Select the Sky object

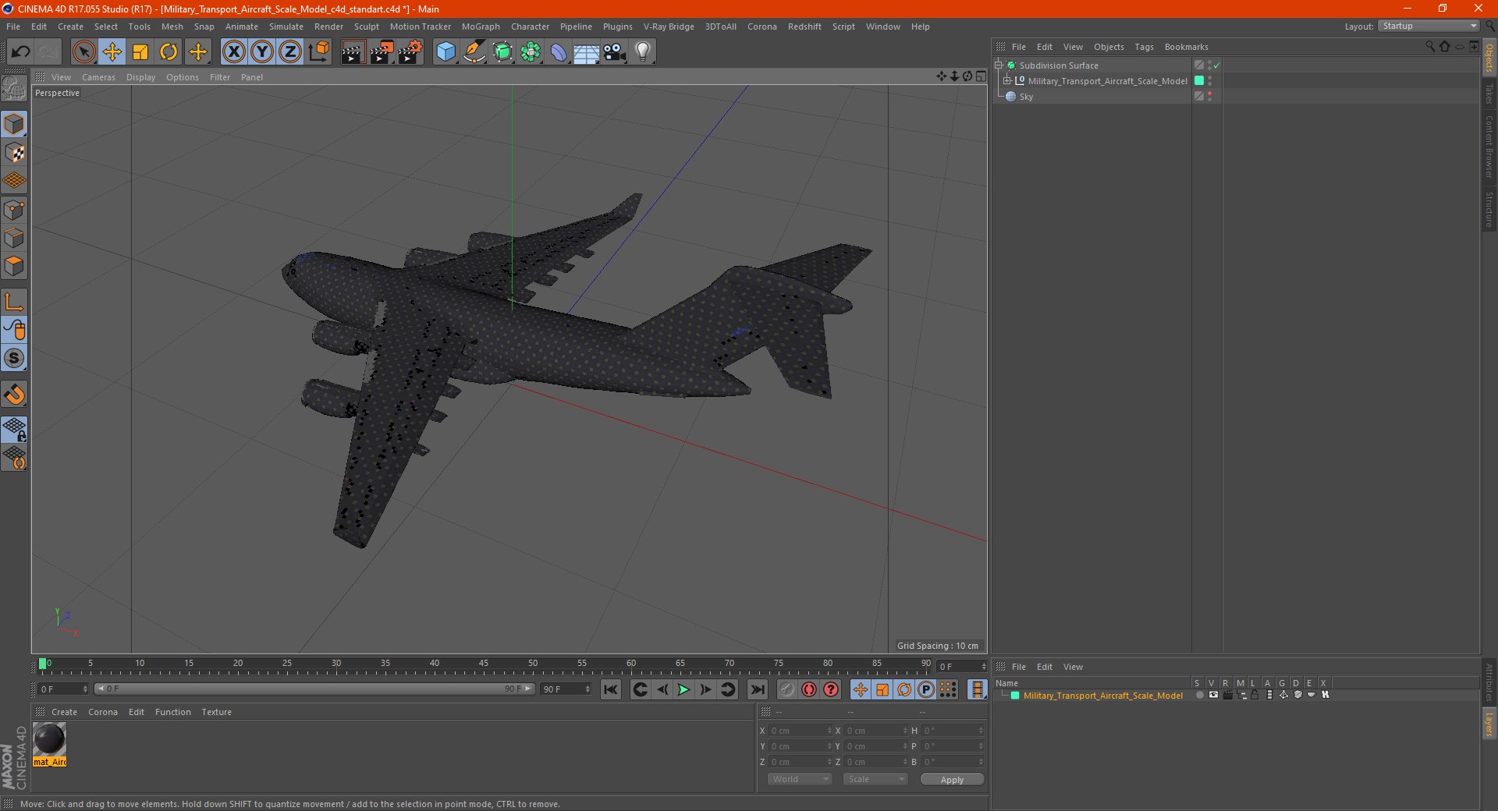click(1026, 97)
